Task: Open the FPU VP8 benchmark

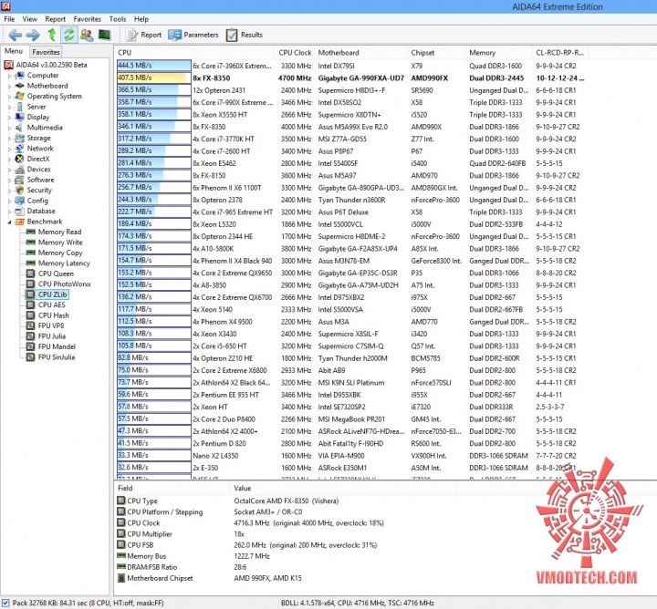Action: (51, 325)
